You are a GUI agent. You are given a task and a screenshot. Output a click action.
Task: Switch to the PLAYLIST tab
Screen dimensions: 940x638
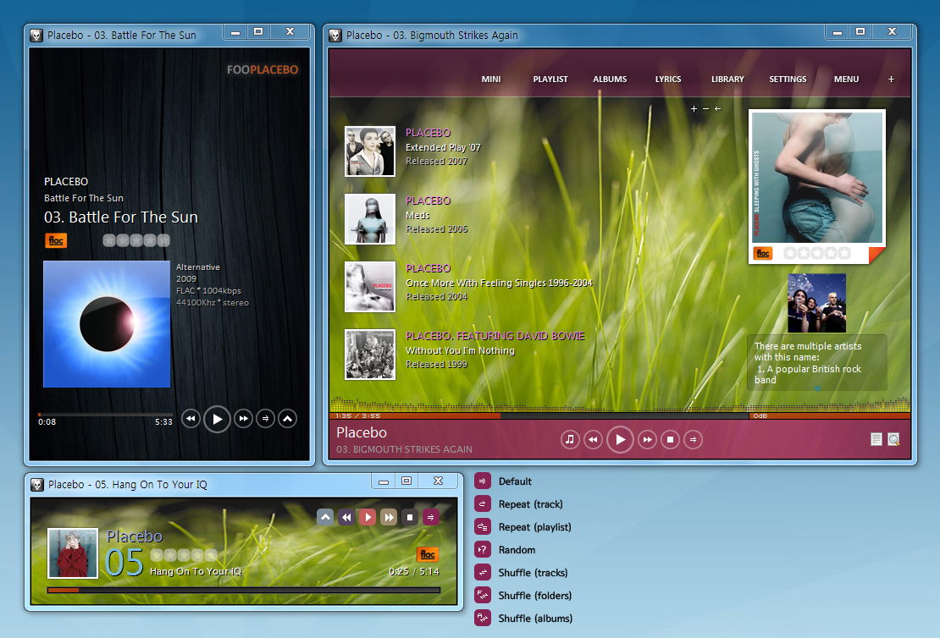550,79
